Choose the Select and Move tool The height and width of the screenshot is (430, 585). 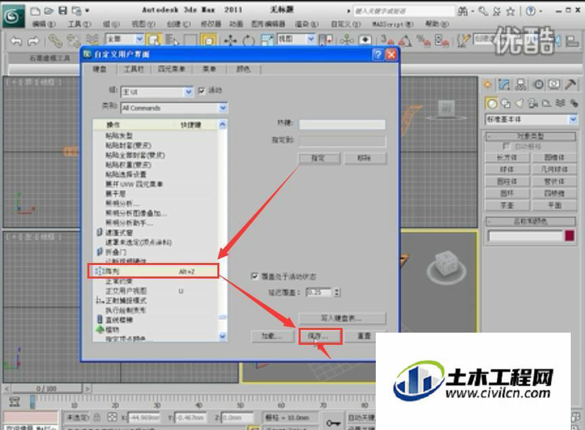tap(231, 40)
